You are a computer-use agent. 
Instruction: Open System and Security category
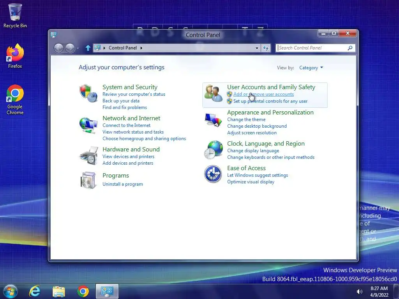pyautogui.click(x=130, y=87)
